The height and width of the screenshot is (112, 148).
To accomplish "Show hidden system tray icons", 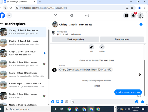I will pos(118,109).
